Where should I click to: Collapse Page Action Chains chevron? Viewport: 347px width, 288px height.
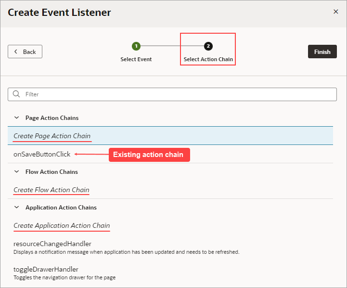(16, 118)
